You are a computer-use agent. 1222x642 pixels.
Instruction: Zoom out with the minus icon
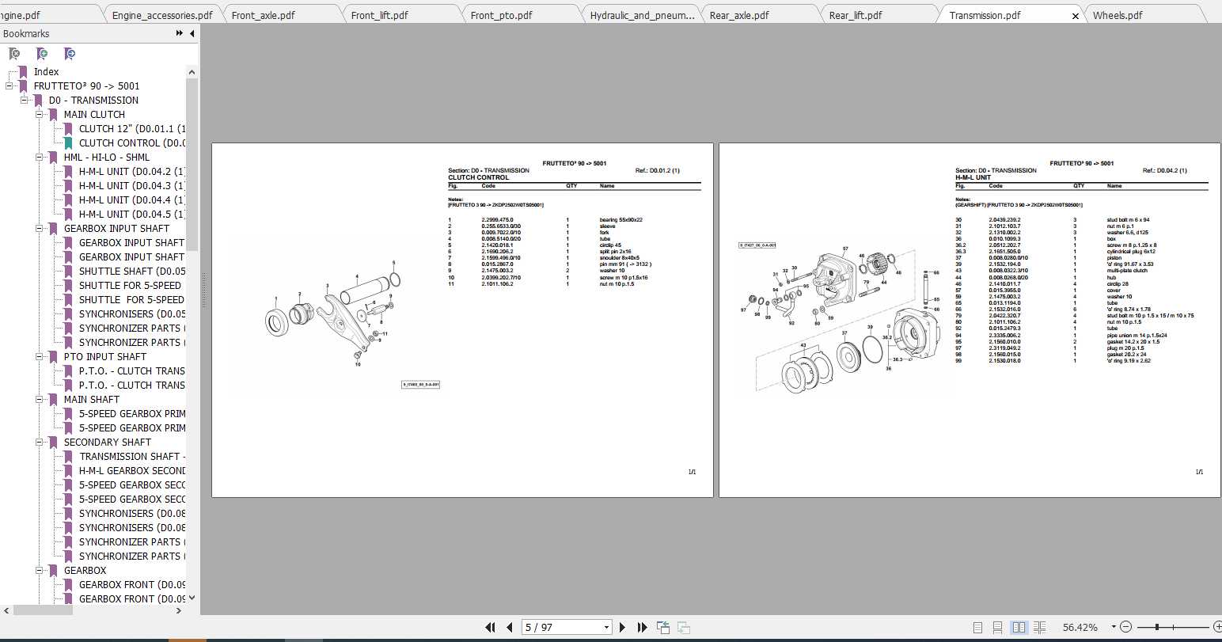1126,627
